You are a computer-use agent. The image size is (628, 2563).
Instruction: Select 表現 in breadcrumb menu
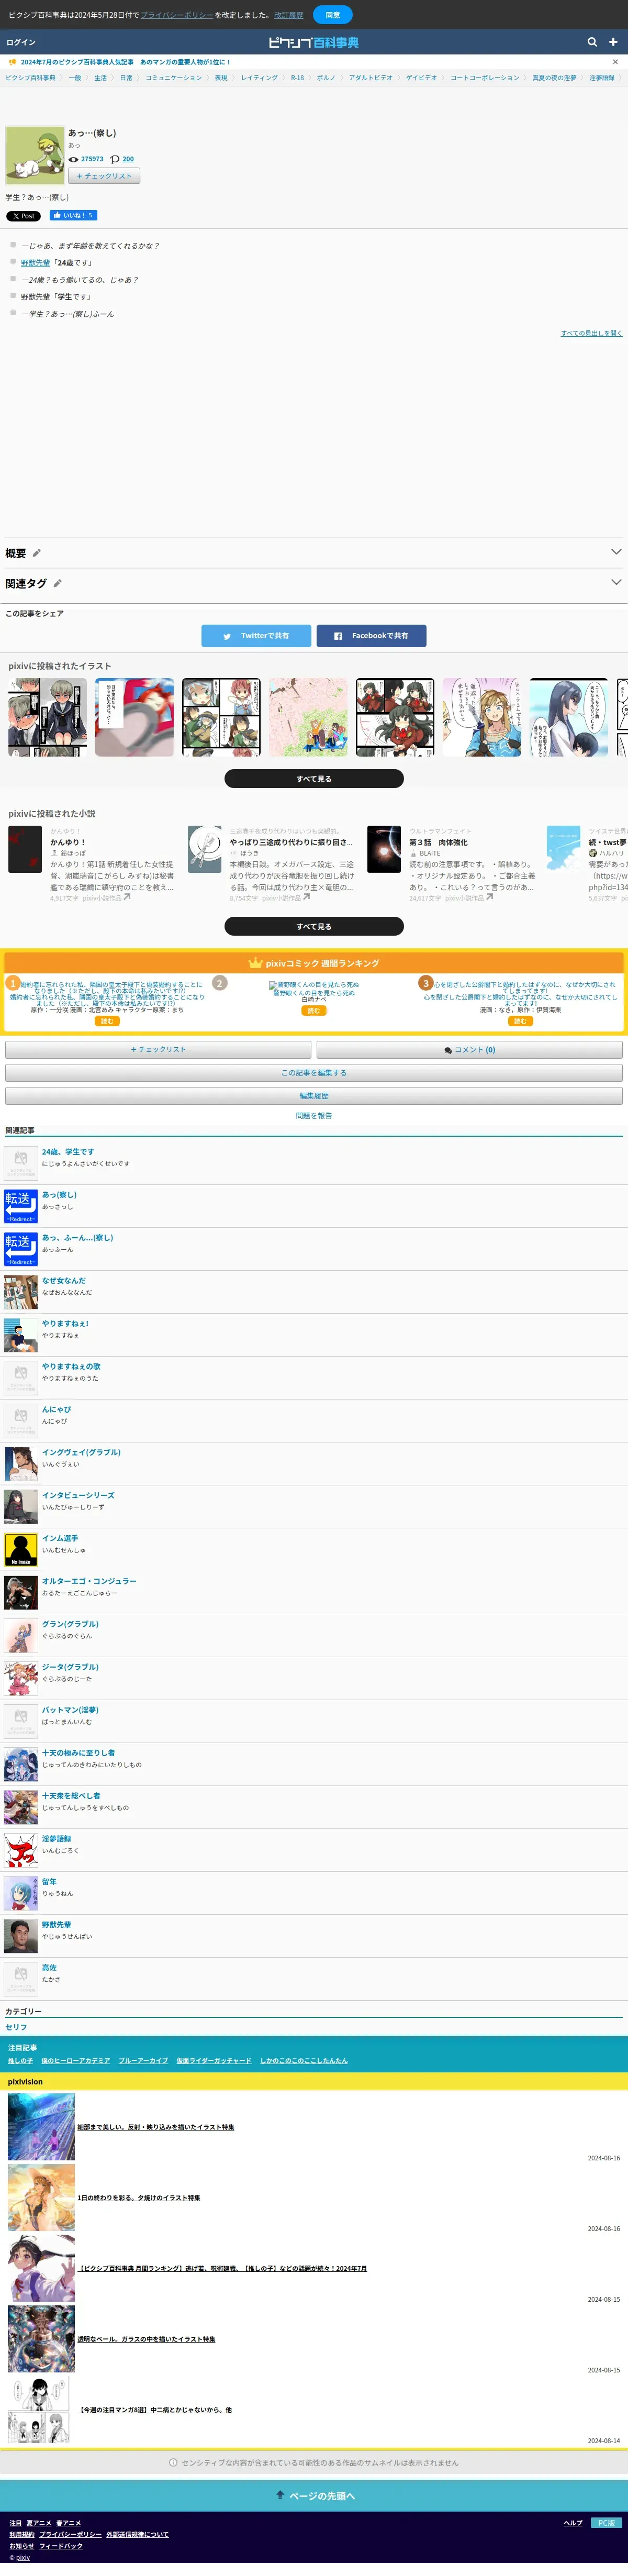[221, 77]
